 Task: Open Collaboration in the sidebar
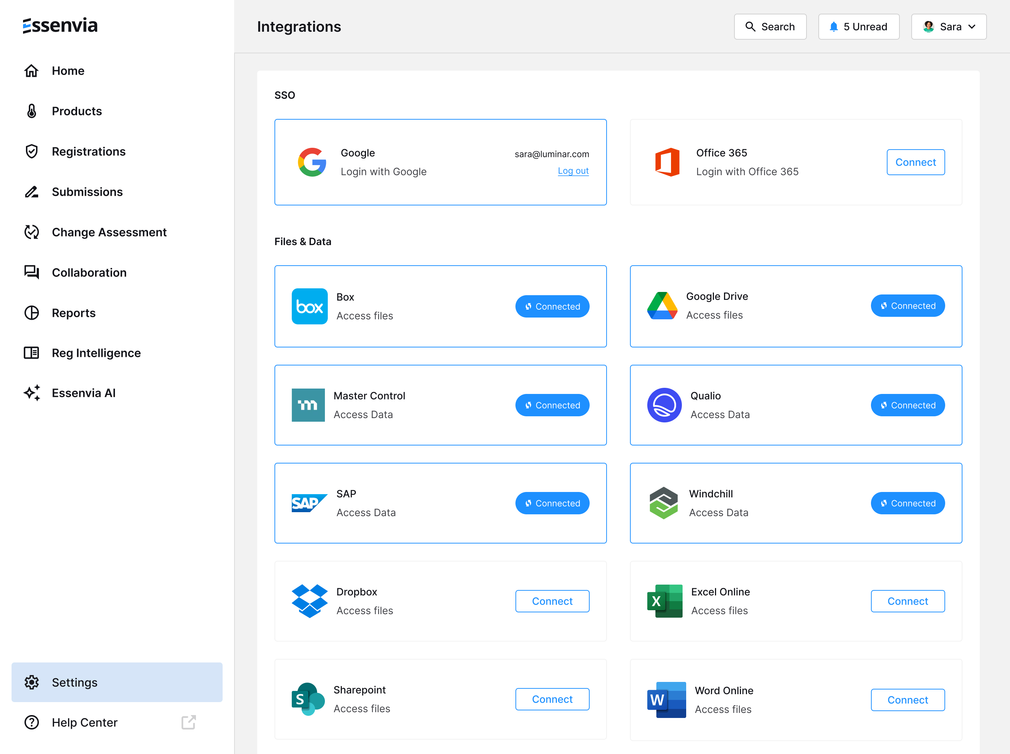[x=89, y=272]
